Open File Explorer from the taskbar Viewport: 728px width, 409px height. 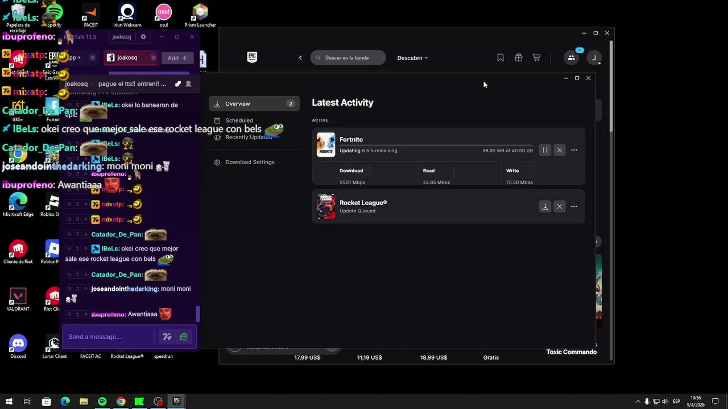(x=84, y=402)
